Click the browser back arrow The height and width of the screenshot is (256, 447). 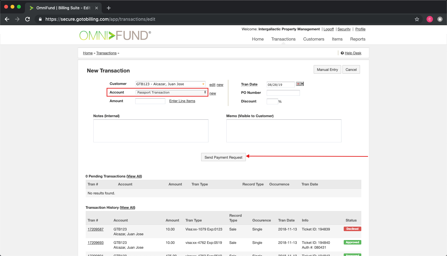tap(7, 19)
